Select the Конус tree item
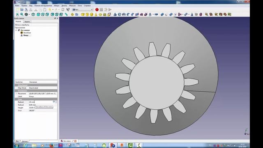Viewport: 263px width, 148px height. [26, 35]
